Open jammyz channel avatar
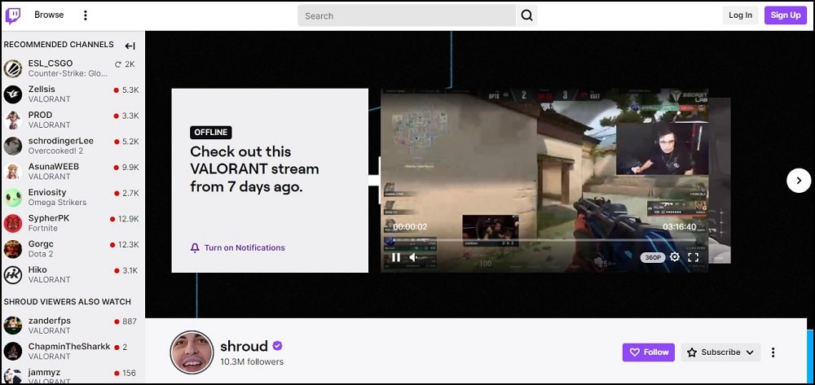This screenshot has width=815, height=385. tap(13, 376)
